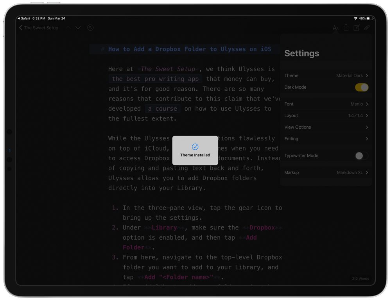Jump to the next sheet with the down arrow
The width and height of the screenshot is (391, 301).
point(78,28)
